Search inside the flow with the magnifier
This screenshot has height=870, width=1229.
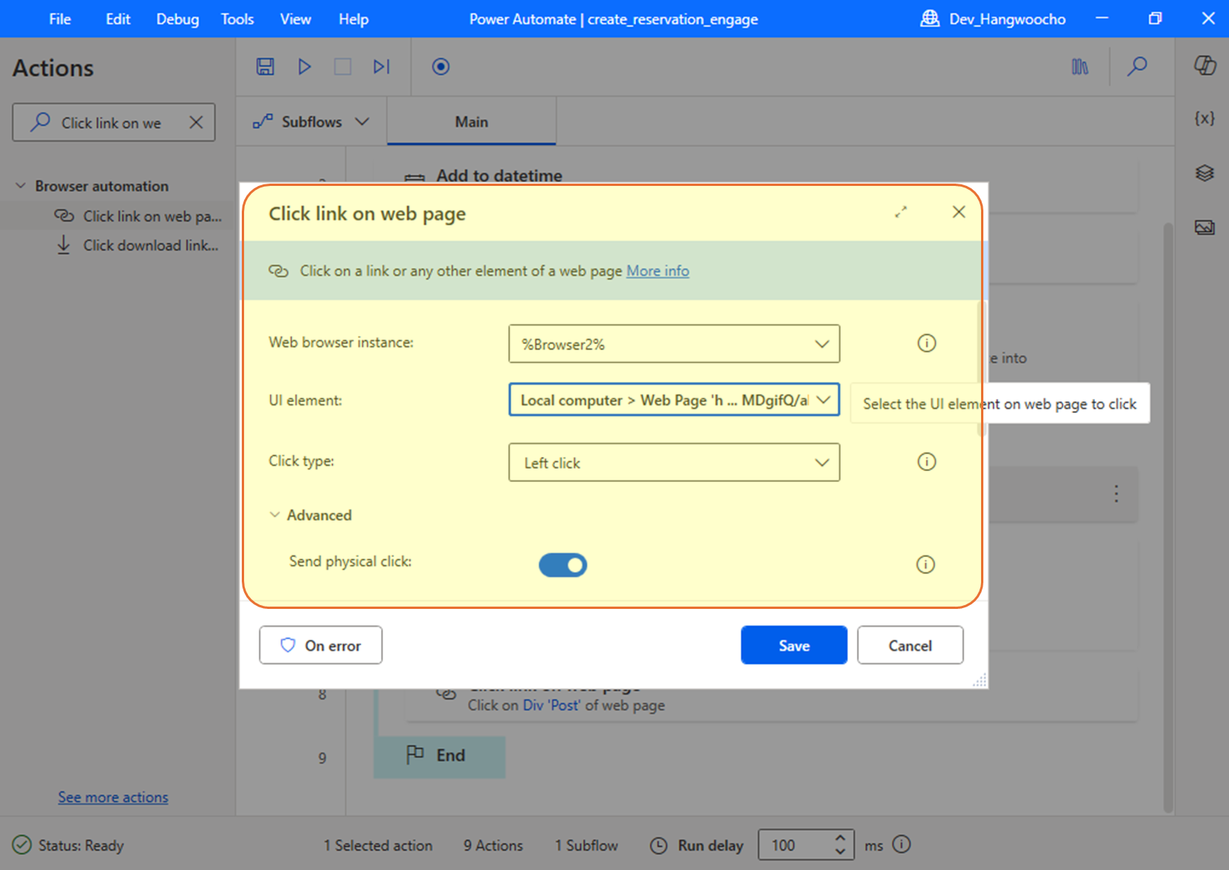pyautogui.click(x=1137, y=67)
